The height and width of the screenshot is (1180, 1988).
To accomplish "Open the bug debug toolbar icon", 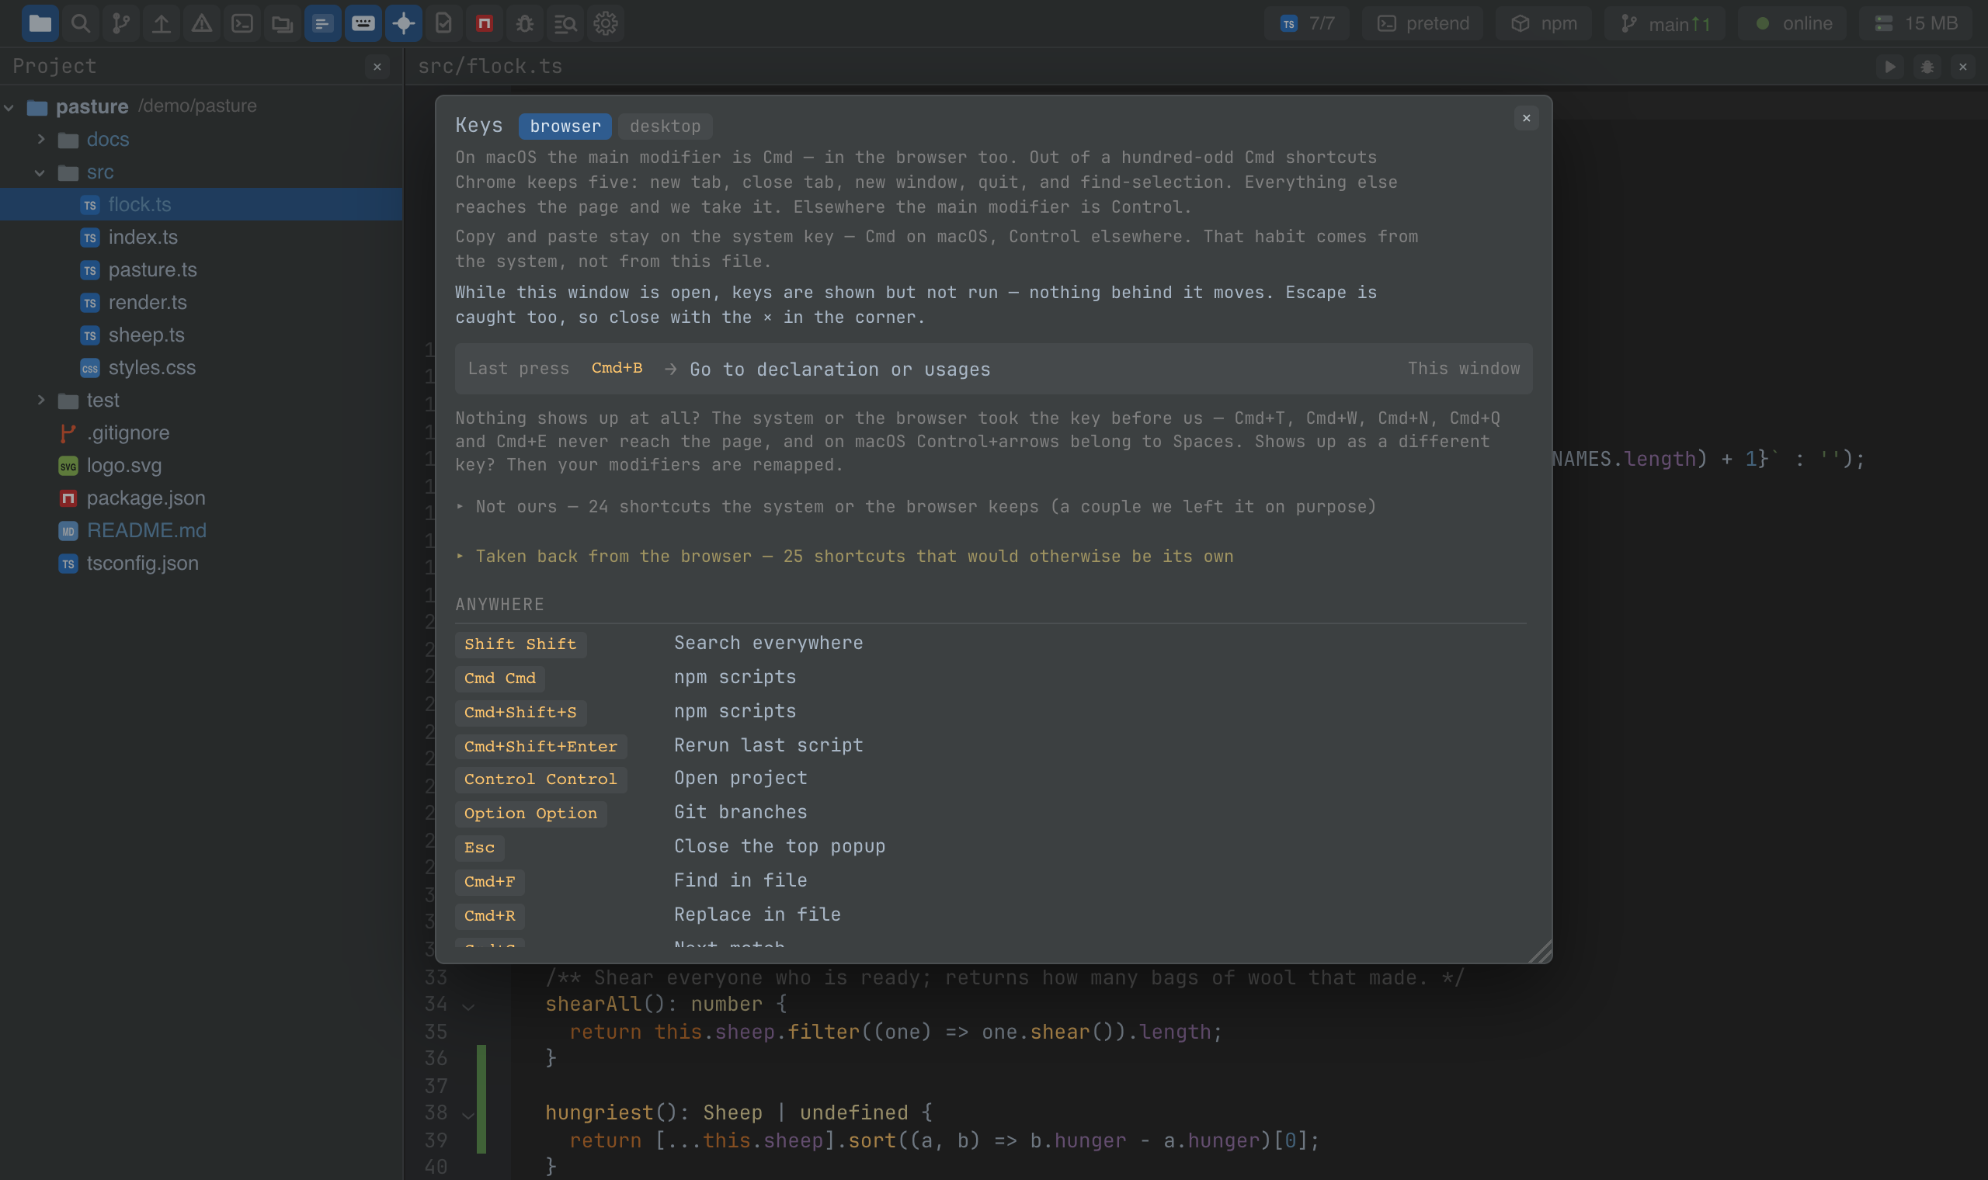I will (525, 24).
